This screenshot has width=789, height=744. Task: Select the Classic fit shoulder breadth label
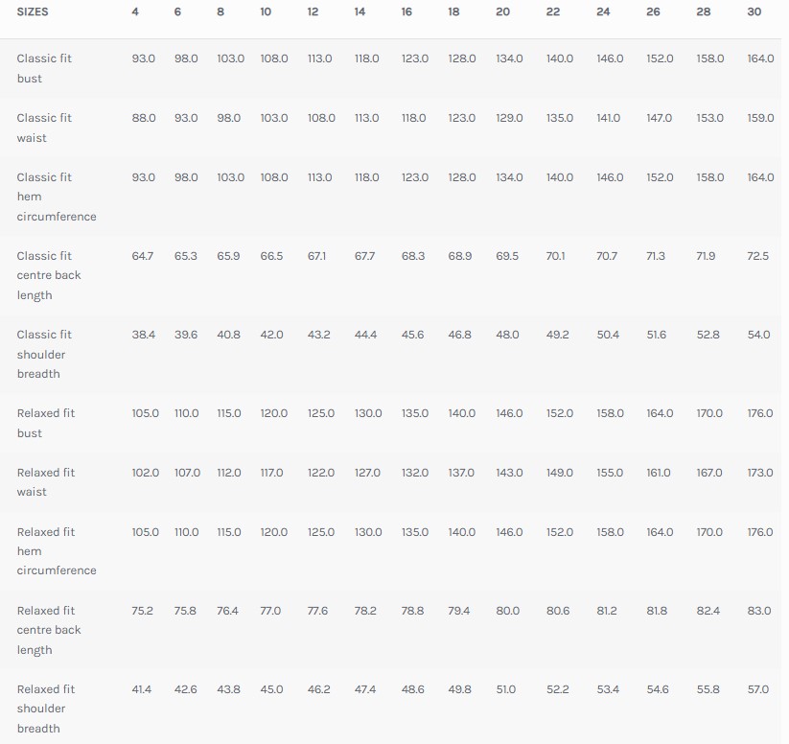pos(44,354)
